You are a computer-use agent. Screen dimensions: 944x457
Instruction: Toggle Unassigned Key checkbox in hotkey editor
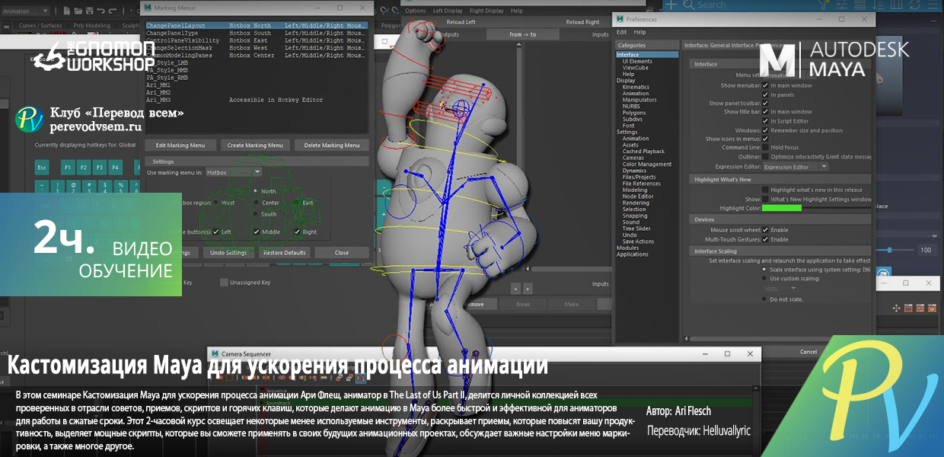(x=224, y=283)
